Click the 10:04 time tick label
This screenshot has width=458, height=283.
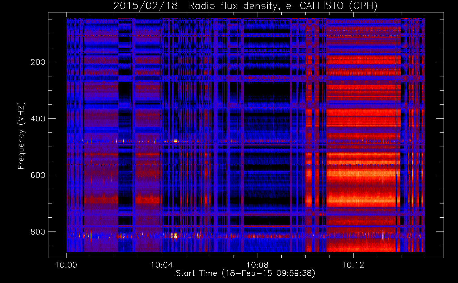tap(162, 265)
